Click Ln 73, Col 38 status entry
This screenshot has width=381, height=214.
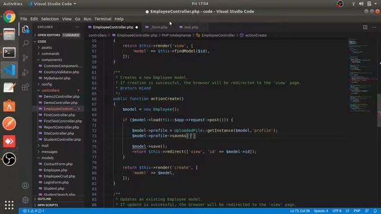(300, 211)
